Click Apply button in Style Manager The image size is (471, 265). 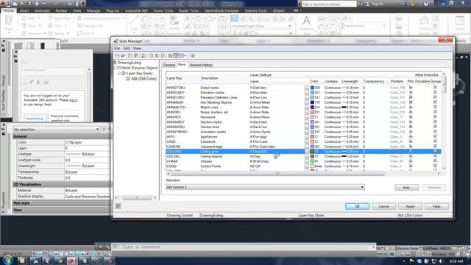click(x=410, y=206)
